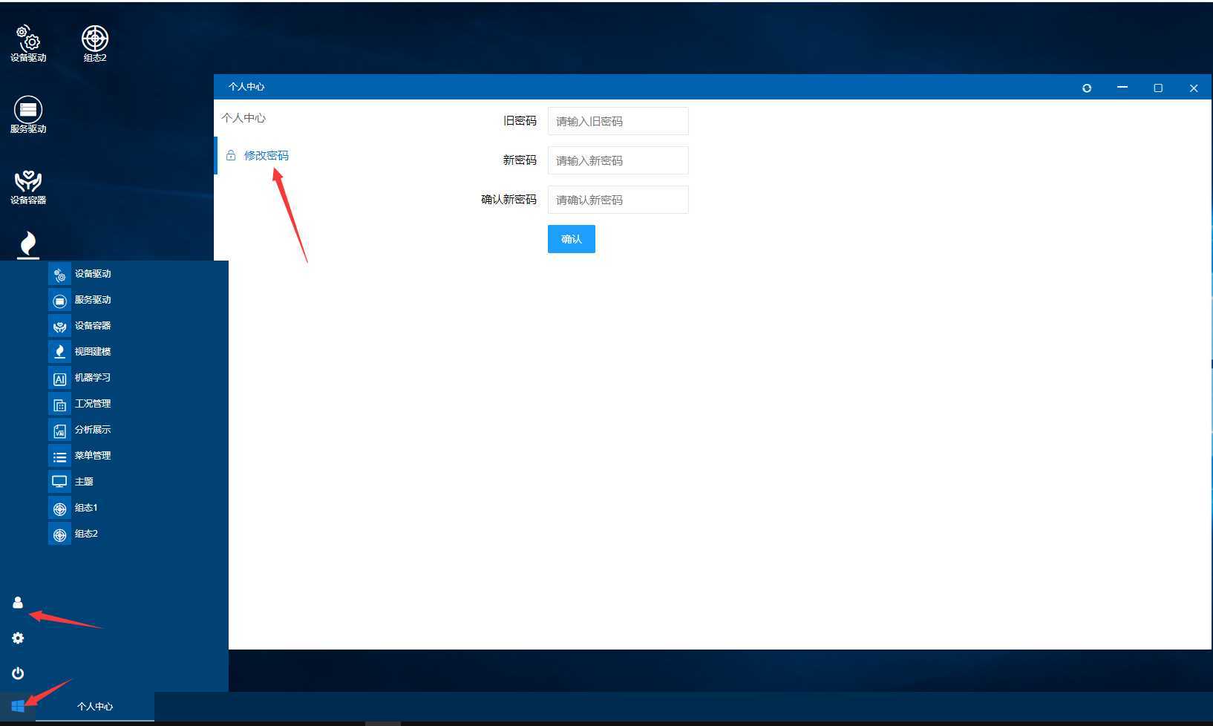The height and width of the screenshot is (726, 1213).
Task: Click 服务驱动 icon in start menu
Action: coord(59,300)
